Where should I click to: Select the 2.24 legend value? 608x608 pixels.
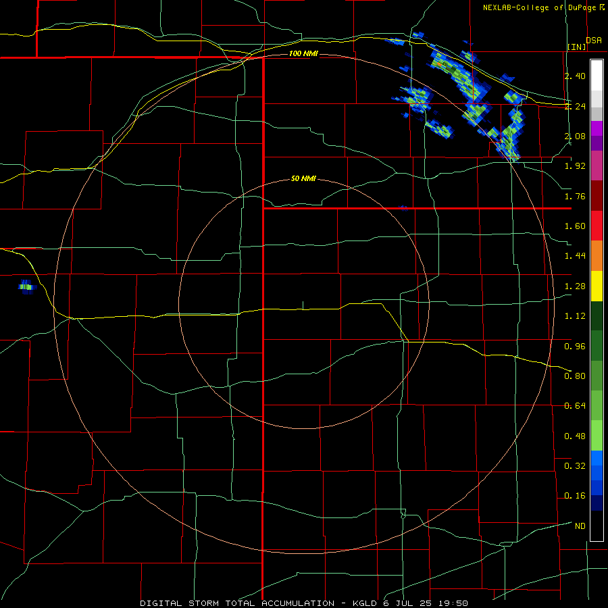pos(575,106)
